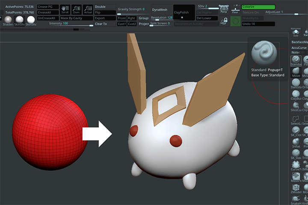Select the SnakeHook brush
This screenshot has height=205, width=308.
pyautogui.click(x=296, y=200)
